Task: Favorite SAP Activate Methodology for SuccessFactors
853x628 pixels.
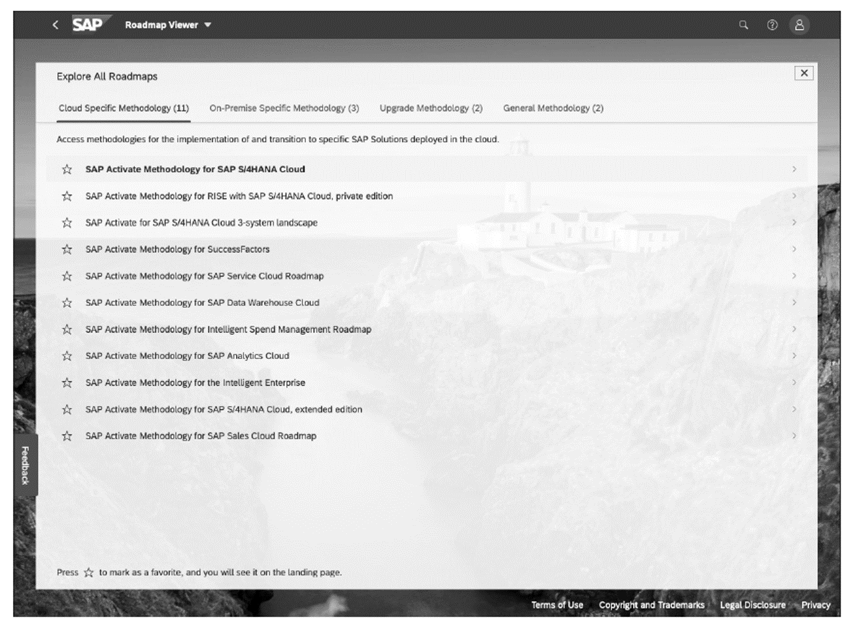Action: [x=67, y=249]
